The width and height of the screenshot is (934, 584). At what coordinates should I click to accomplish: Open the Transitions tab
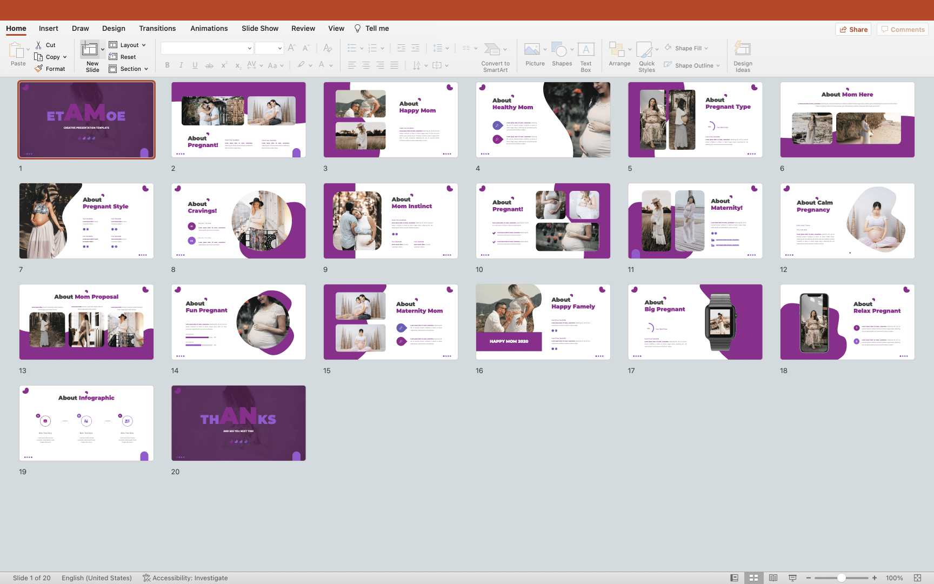pos(157,29)
